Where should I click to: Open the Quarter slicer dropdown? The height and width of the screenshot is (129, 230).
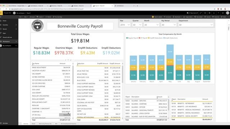point(137,25)
